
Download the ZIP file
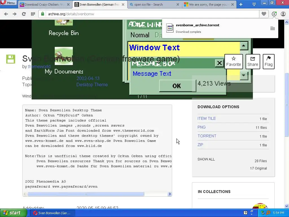(200, 145)
